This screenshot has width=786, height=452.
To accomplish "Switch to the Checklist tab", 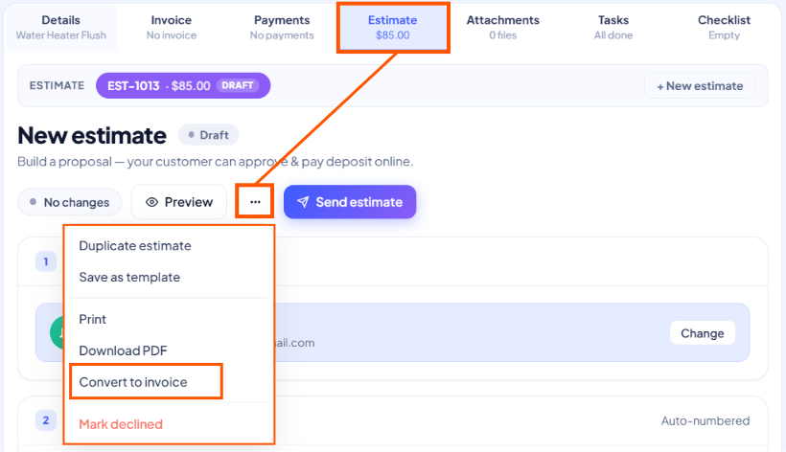I will tap(724, 28).
